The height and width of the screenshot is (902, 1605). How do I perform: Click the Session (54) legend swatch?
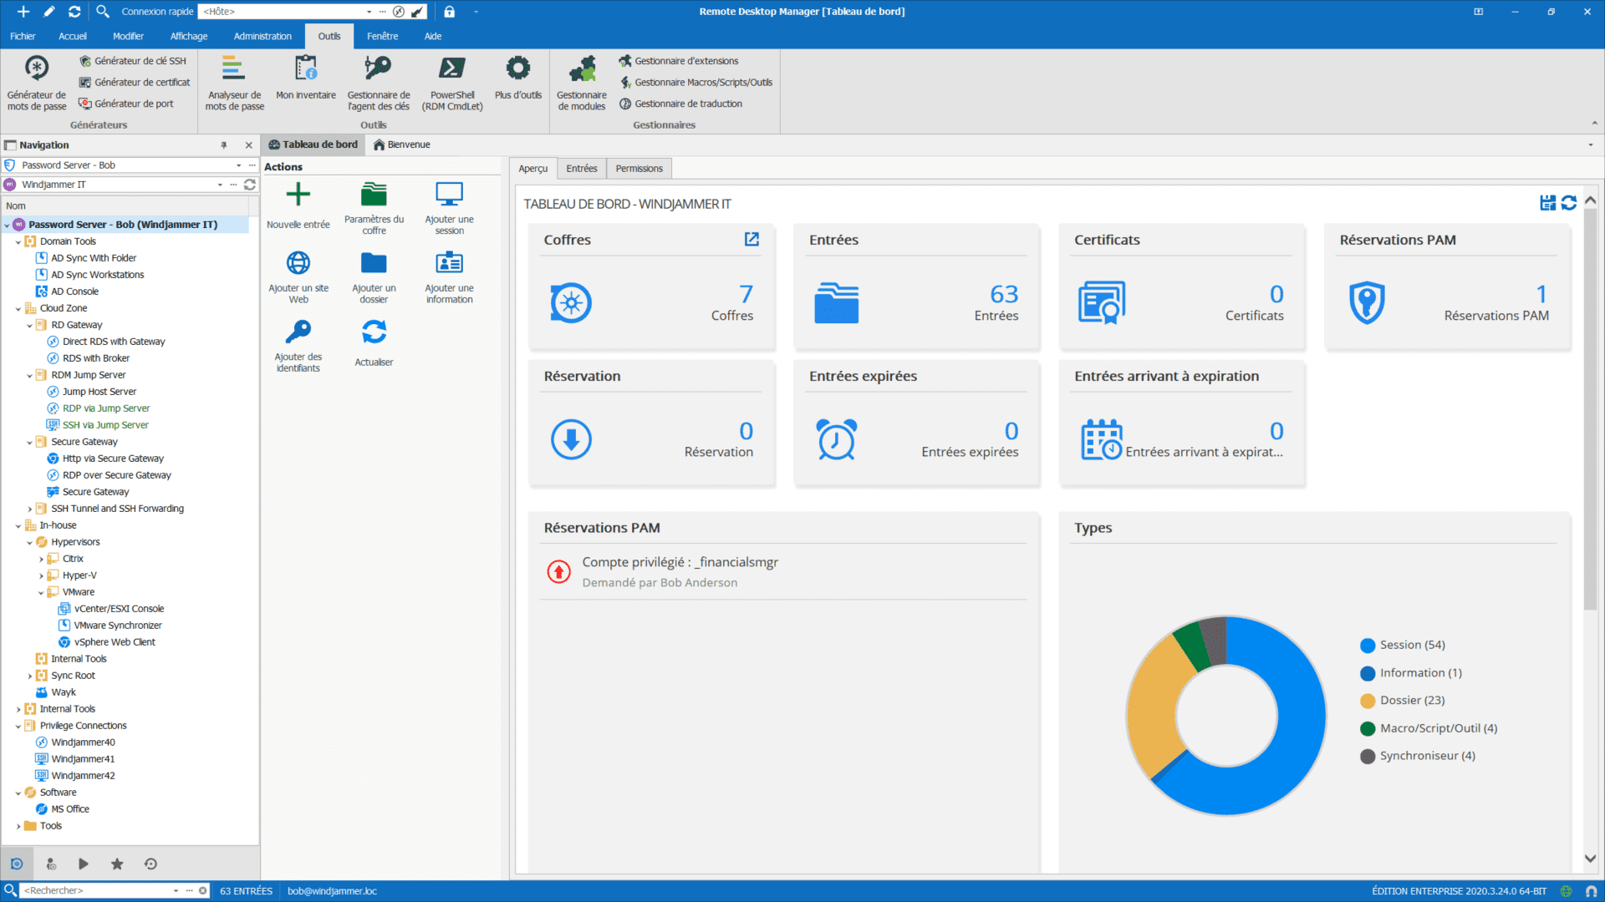tap(1368, 646)
